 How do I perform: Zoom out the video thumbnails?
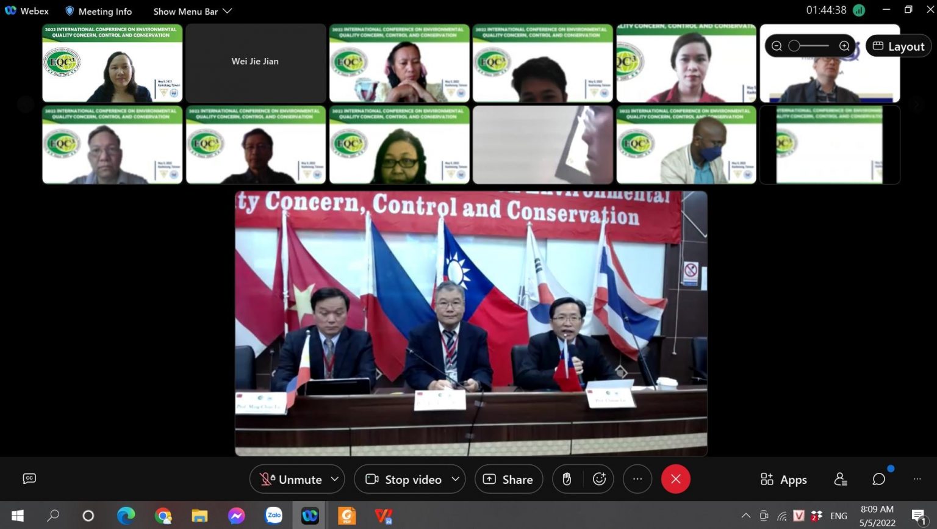click(777, 46)
